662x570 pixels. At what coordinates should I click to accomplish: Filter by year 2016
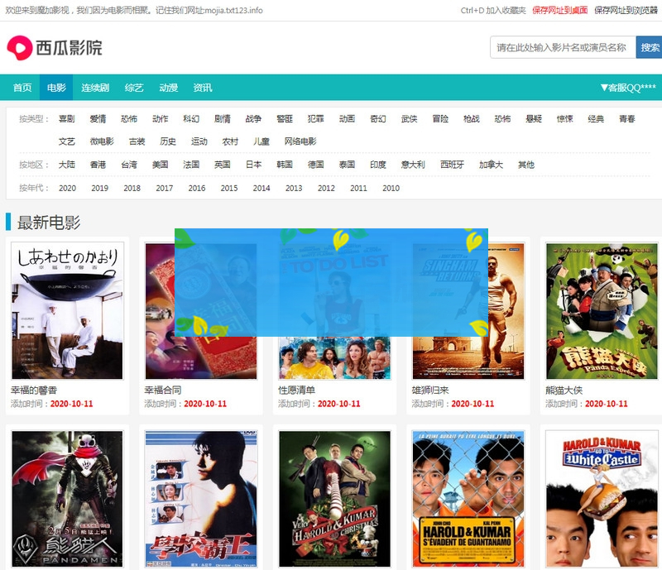196,189
